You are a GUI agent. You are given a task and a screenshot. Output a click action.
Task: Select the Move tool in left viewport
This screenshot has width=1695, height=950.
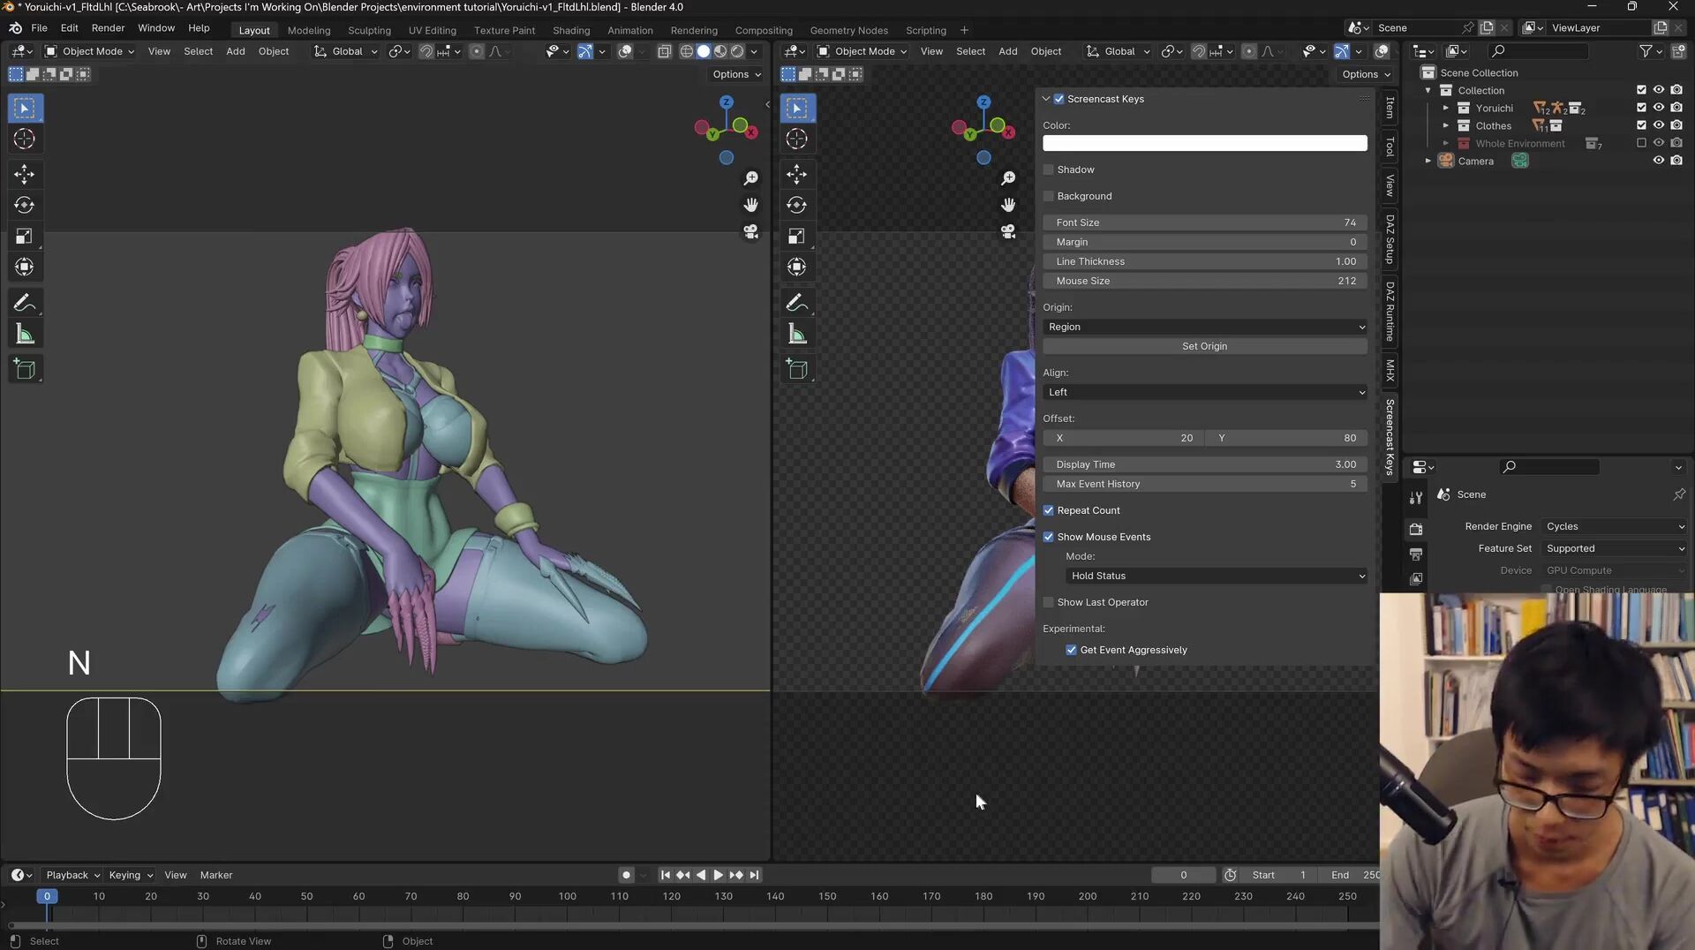[x=25, y=174]
